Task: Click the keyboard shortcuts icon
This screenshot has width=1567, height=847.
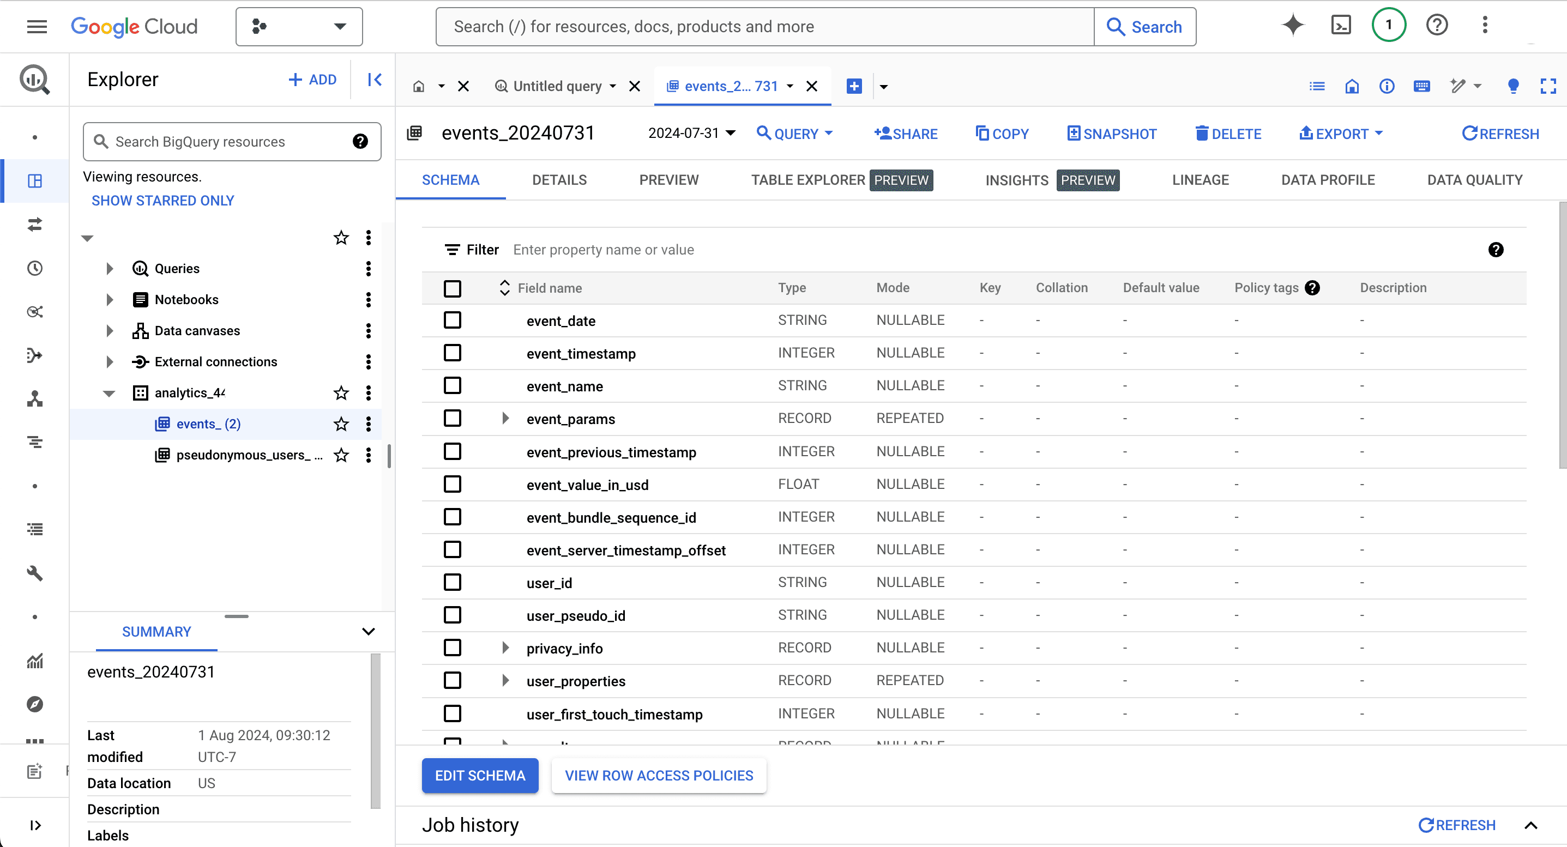Action: tap(1421, 86)
